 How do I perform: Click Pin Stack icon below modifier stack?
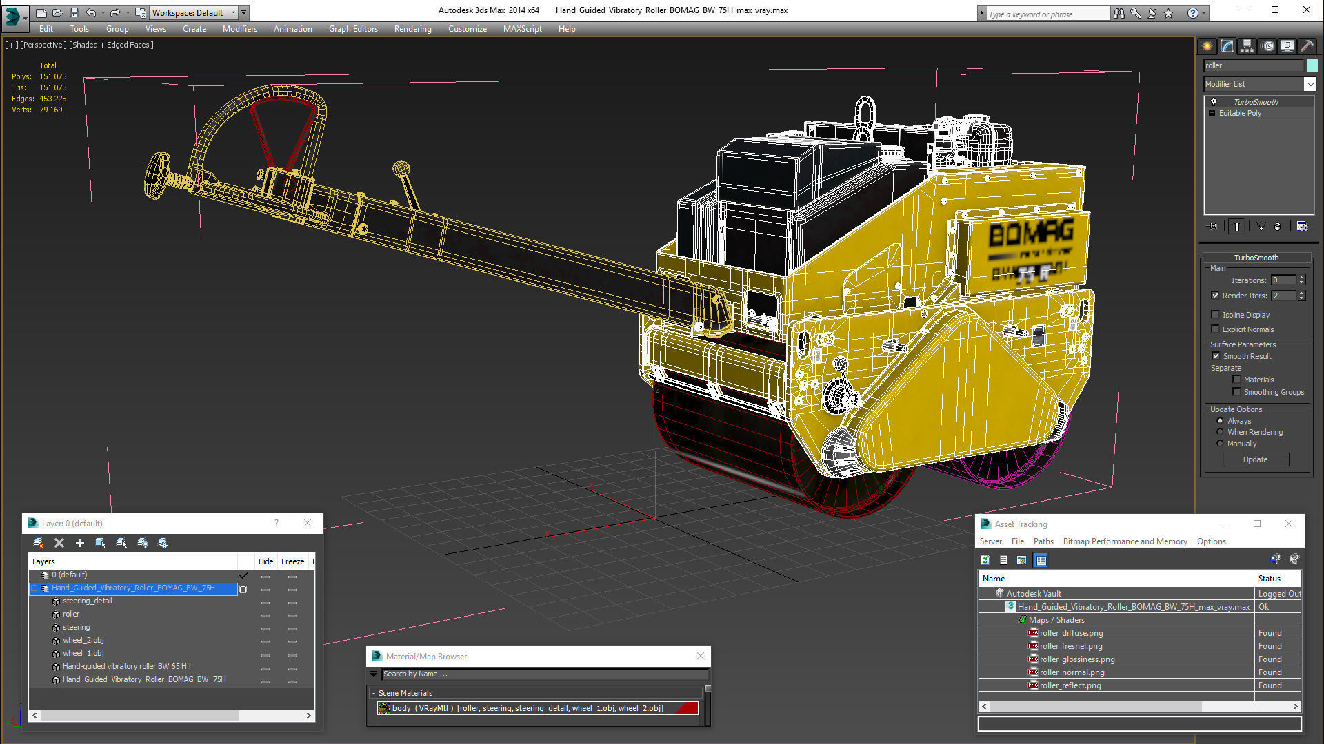click(x=1212, y=227)
